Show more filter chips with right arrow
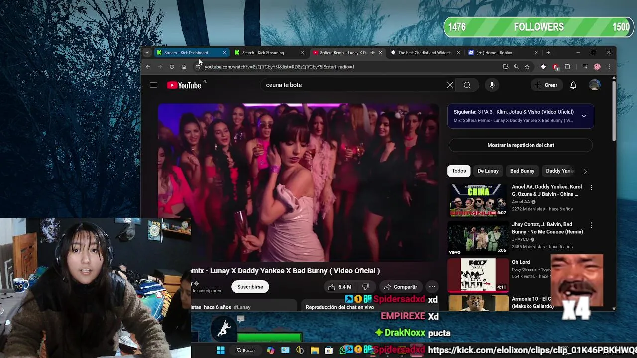Screen dimensions: 637x358 tap(585, 171)
